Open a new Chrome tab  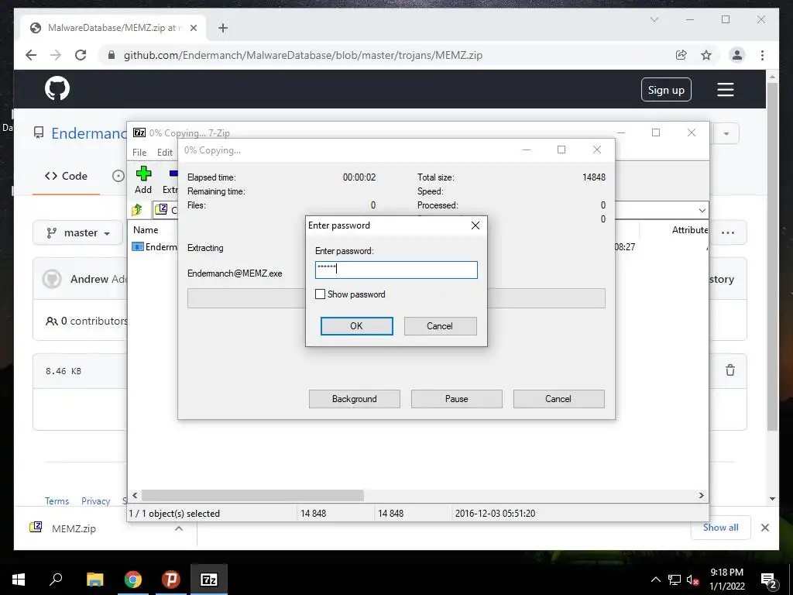tap(223, 28)
